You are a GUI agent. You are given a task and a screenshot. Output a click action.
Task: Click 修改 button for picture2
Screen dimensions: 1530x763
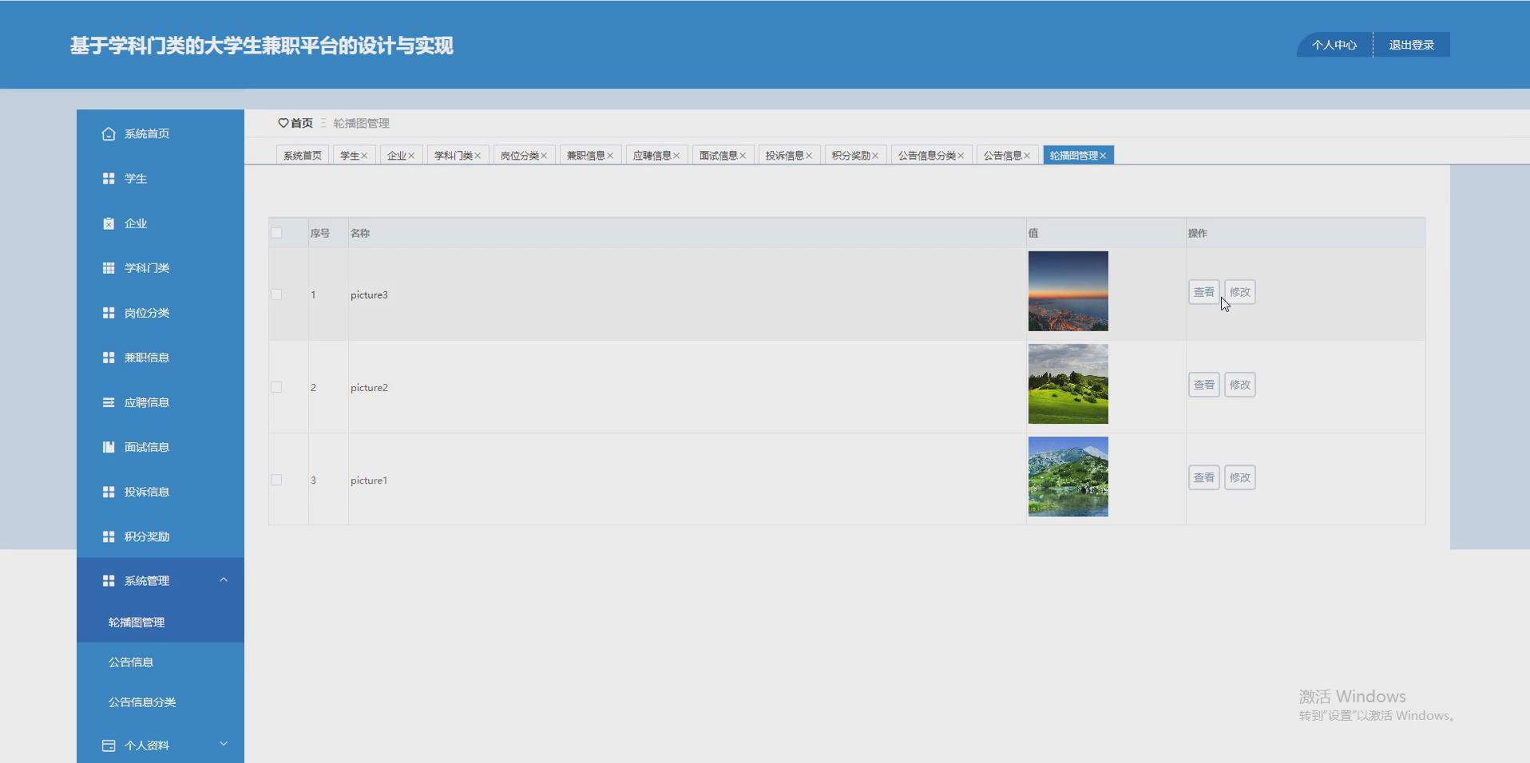1240,385
